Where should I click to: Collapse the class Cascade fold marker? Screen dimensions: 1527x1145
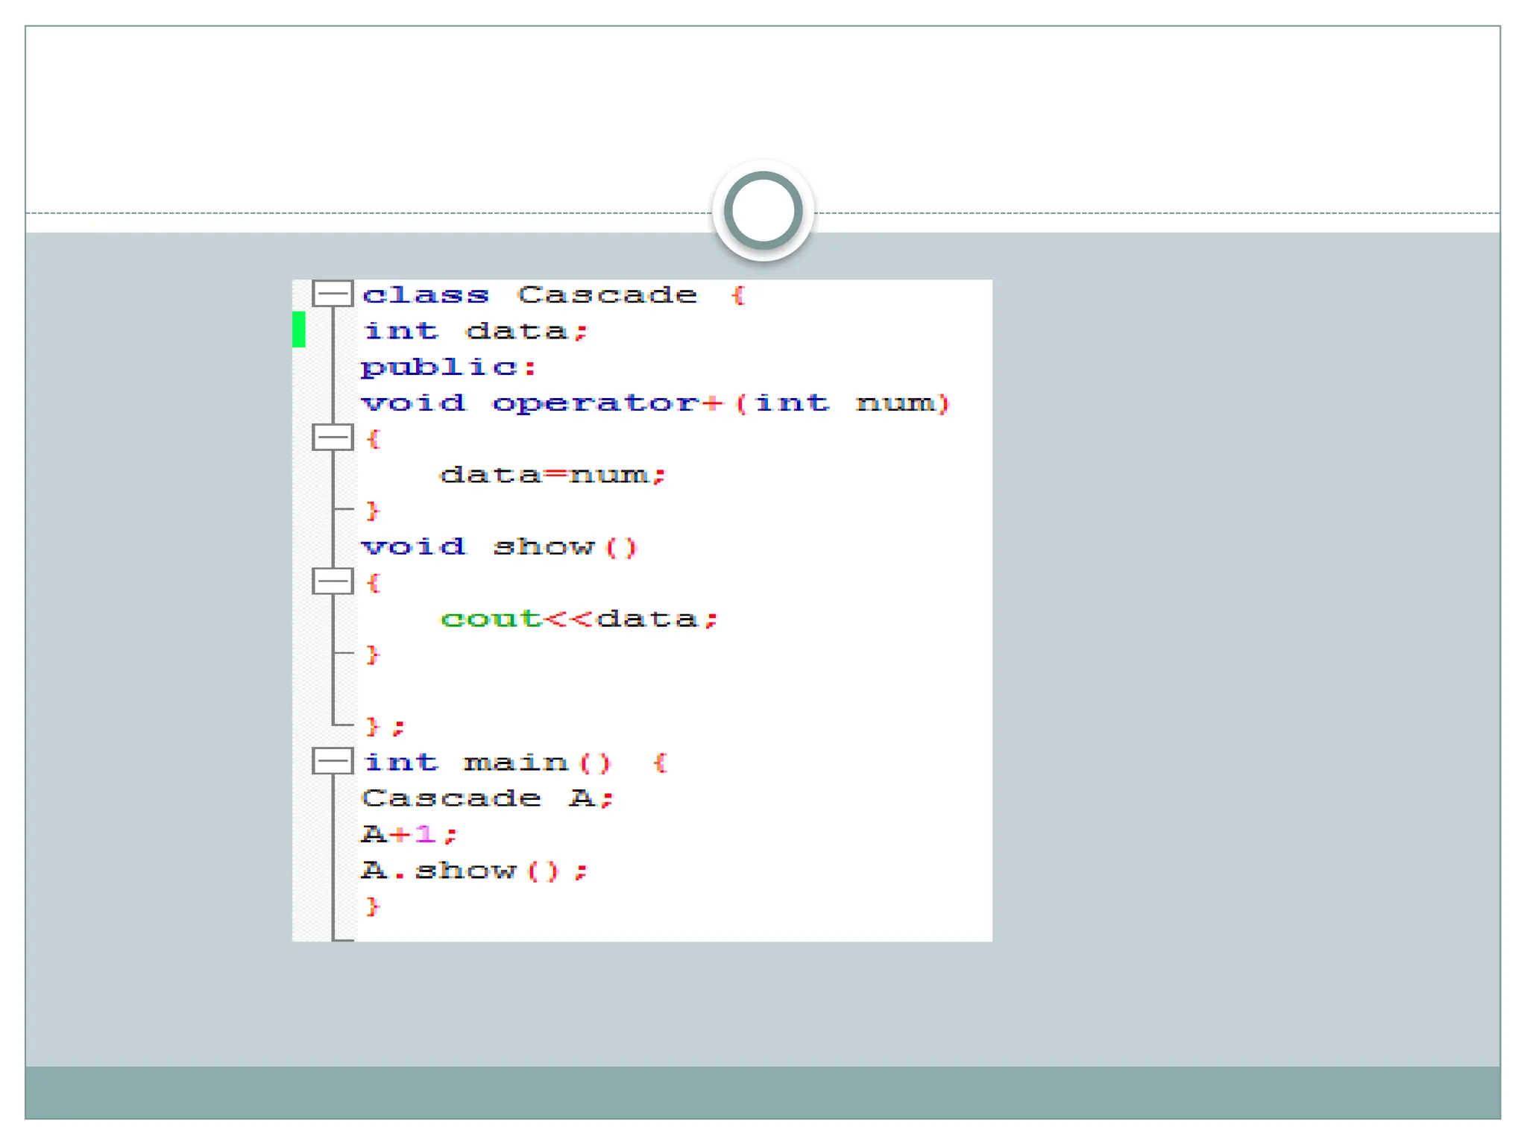coord(332,294)
